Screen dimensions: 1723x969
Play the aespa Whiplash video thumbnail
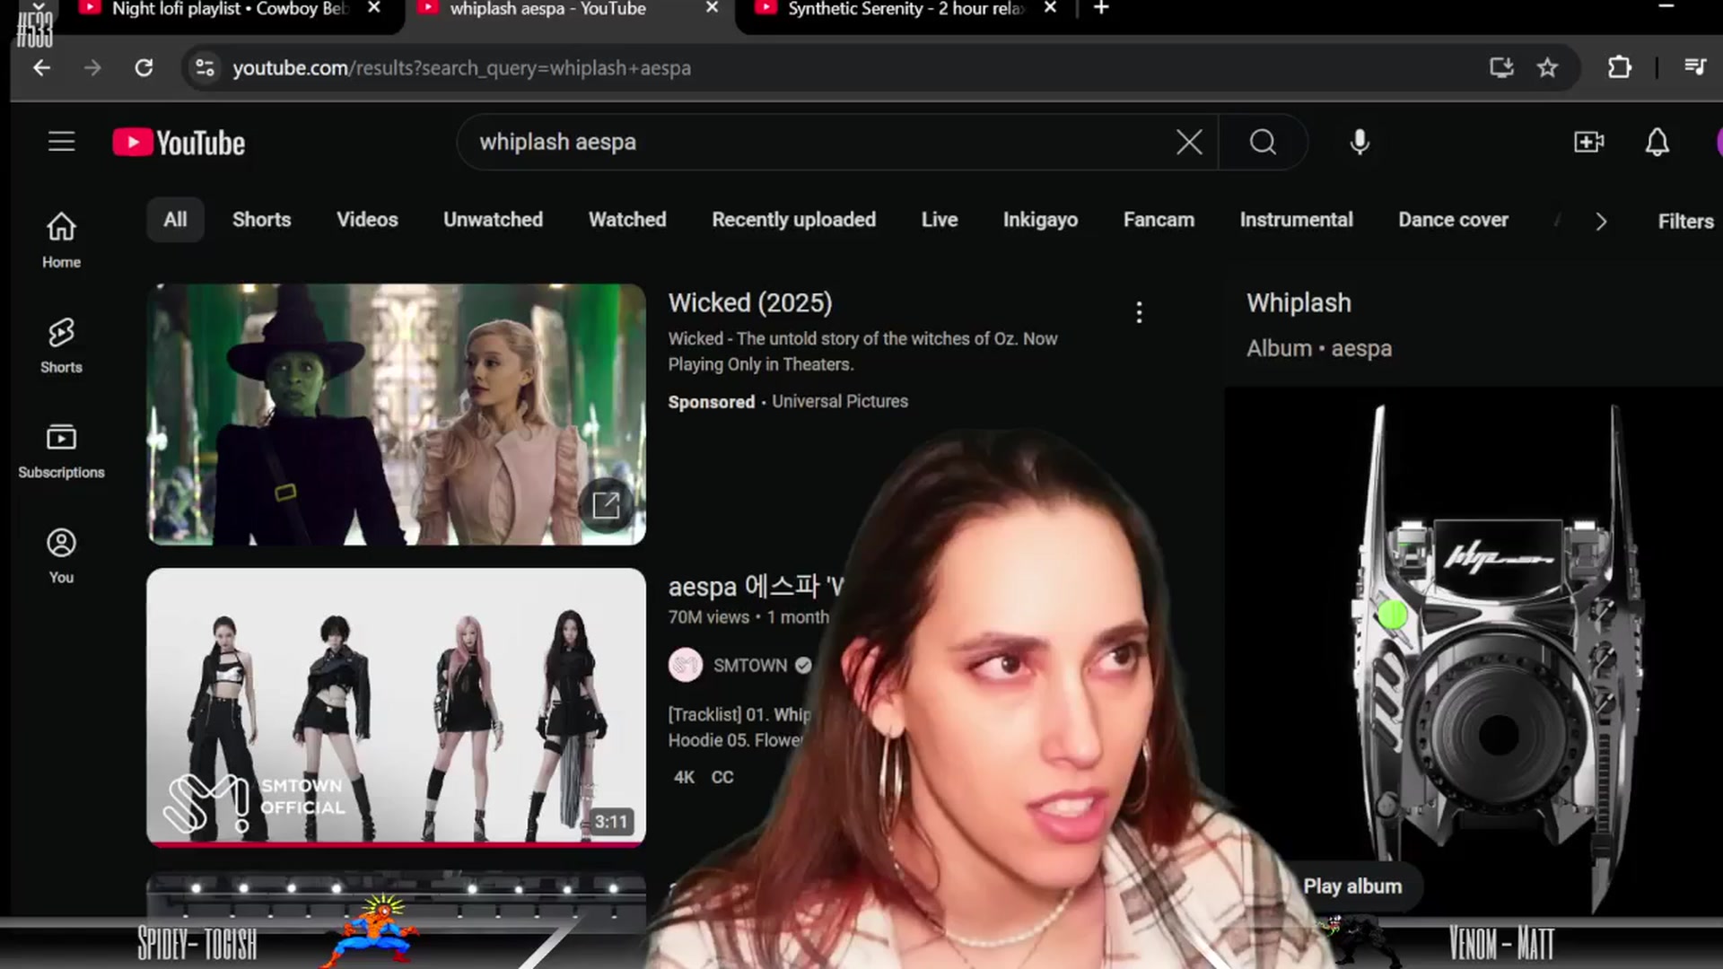(397, 707)
